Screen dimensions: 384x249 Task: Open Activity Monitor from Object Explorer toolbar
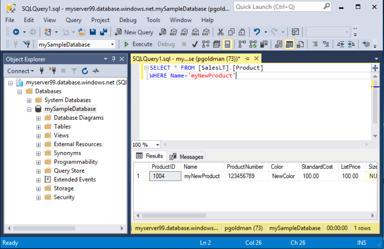point(96,71)
